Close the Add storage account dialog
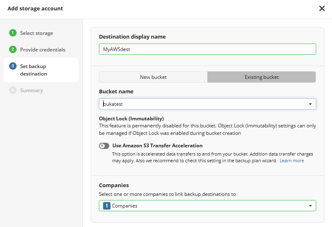This screenshot has height=227, width=332. click(x=322, y=8)
